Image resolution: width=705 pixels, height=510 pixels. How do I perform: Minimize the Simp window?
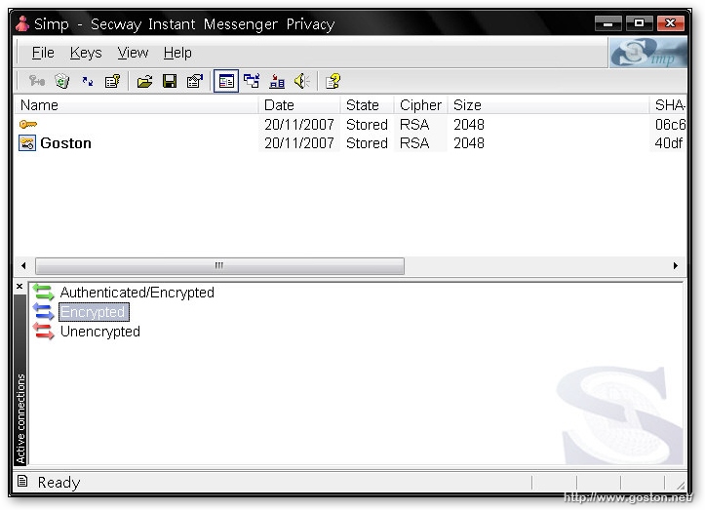tap(607, 23)
